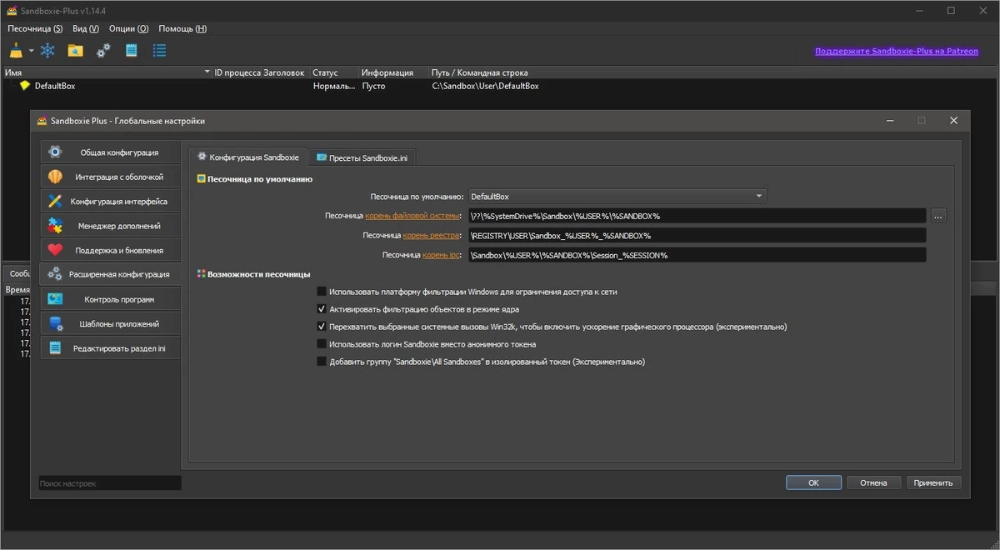Open Редактировать раздел ini section
1000x550 pixels.
tap(110, 348)
